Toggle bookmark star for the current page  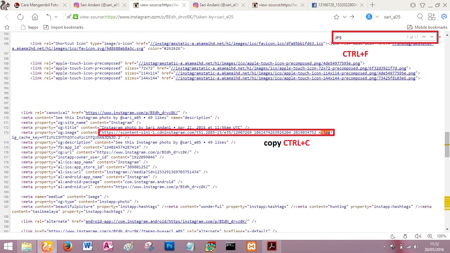tap(336, 16)
